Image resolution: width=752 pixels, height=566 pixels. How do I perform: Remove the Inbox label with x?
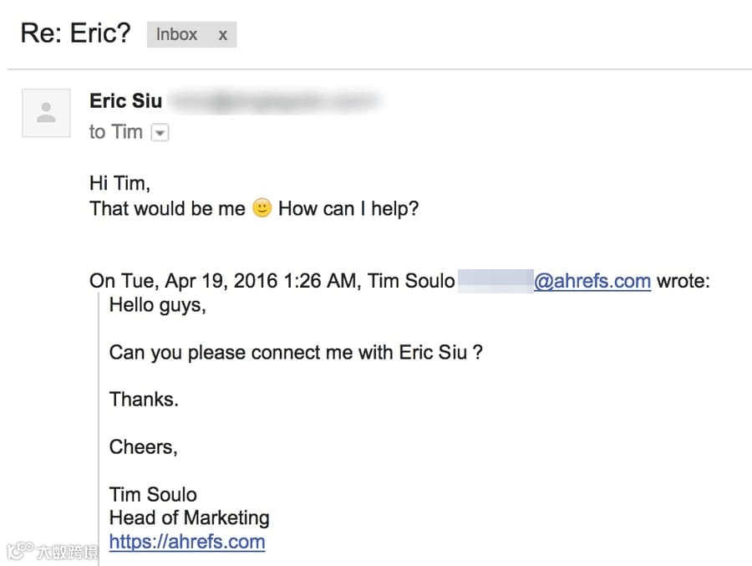pyautogui.click(x=222, y=34)
